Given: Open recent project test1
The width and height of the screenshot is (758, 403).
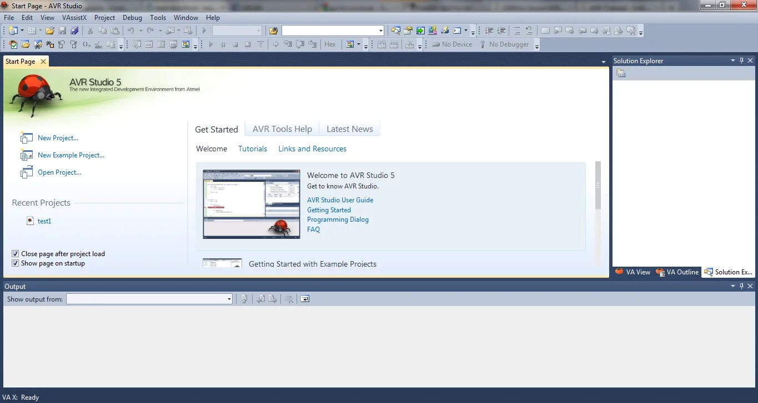Looking at the screenshot, I should click(44, 221).
